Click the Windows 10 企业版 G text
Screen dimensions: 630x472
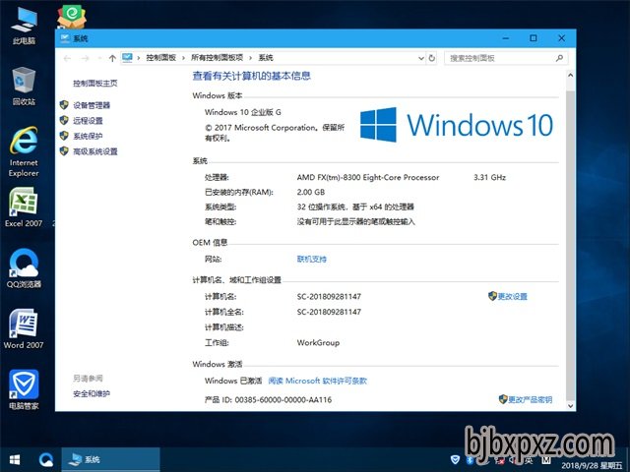pos(243,112)
